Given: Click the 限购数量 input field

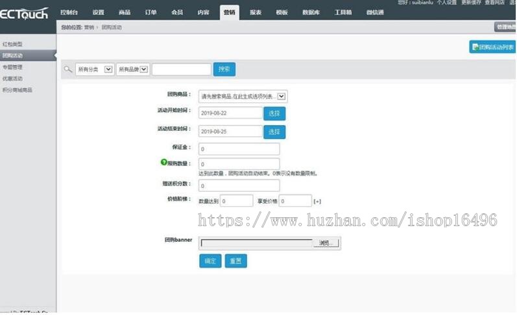Looking at the screenshot, I should point(239,164).
